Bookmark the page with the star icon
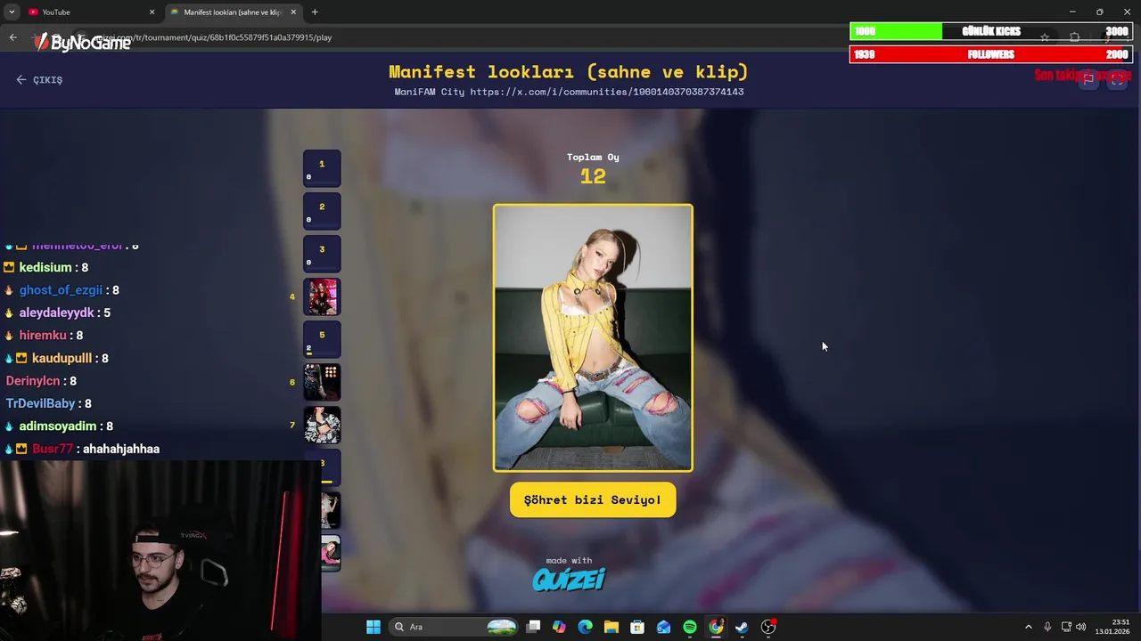Screen dimensions: 1141x641 (1045, 37)
